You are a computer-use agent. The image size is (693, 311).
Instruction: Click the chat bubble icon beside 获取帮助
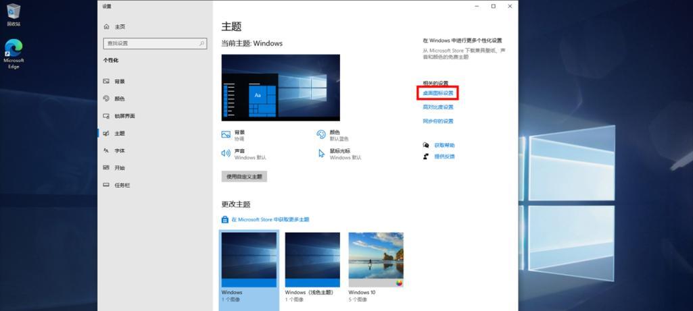[426, 145]
